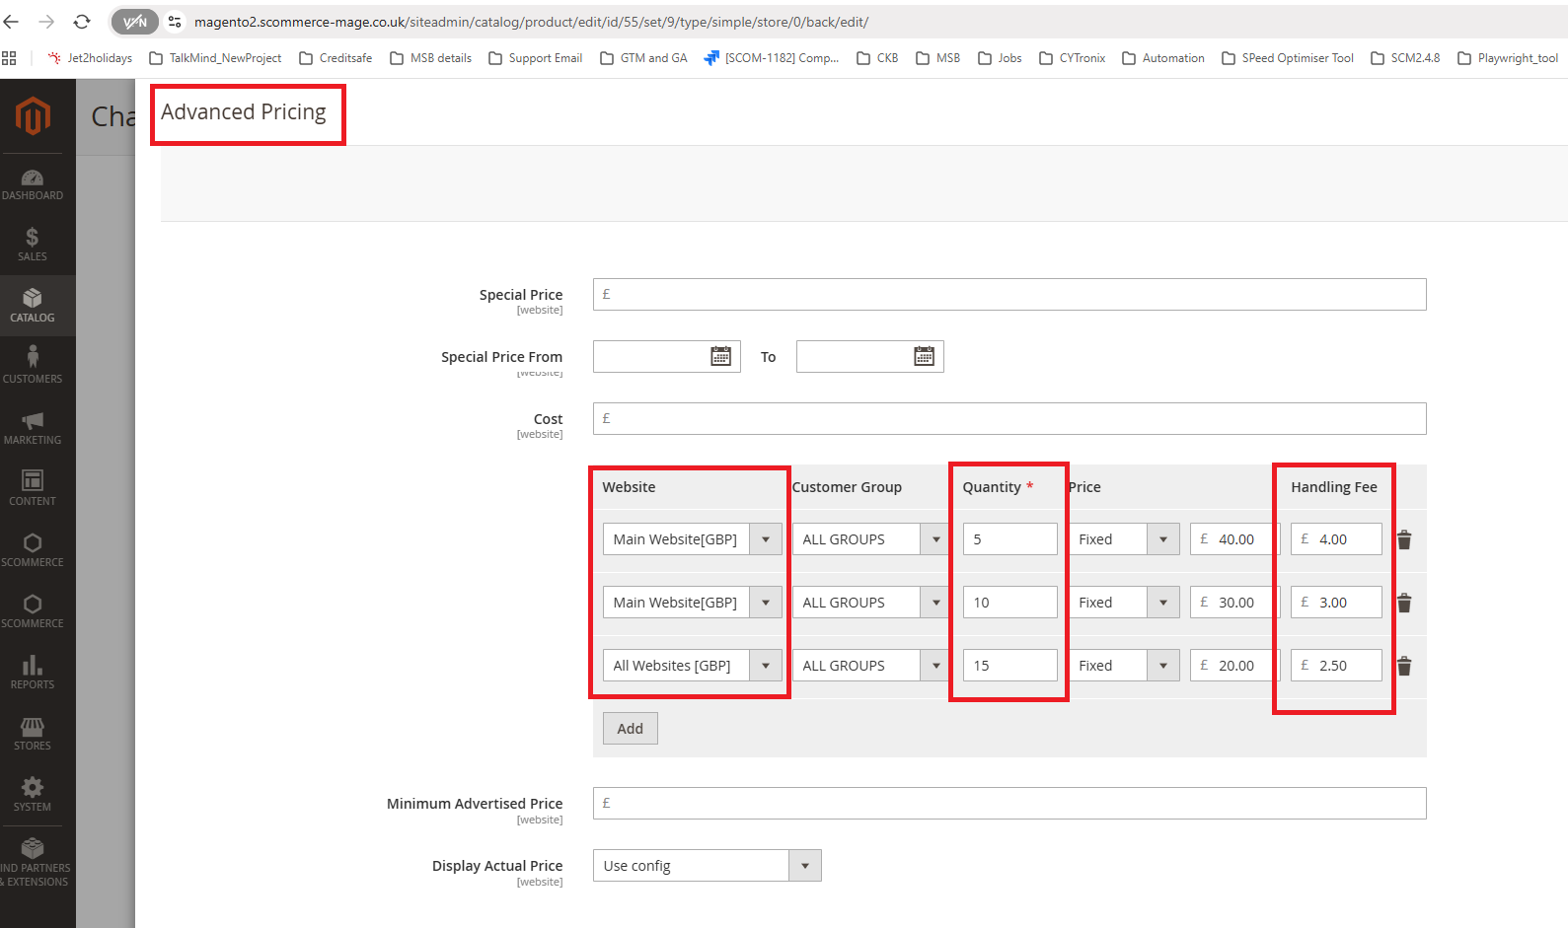
Task: Open the Support Email bookmark folder
Action: 536,58
